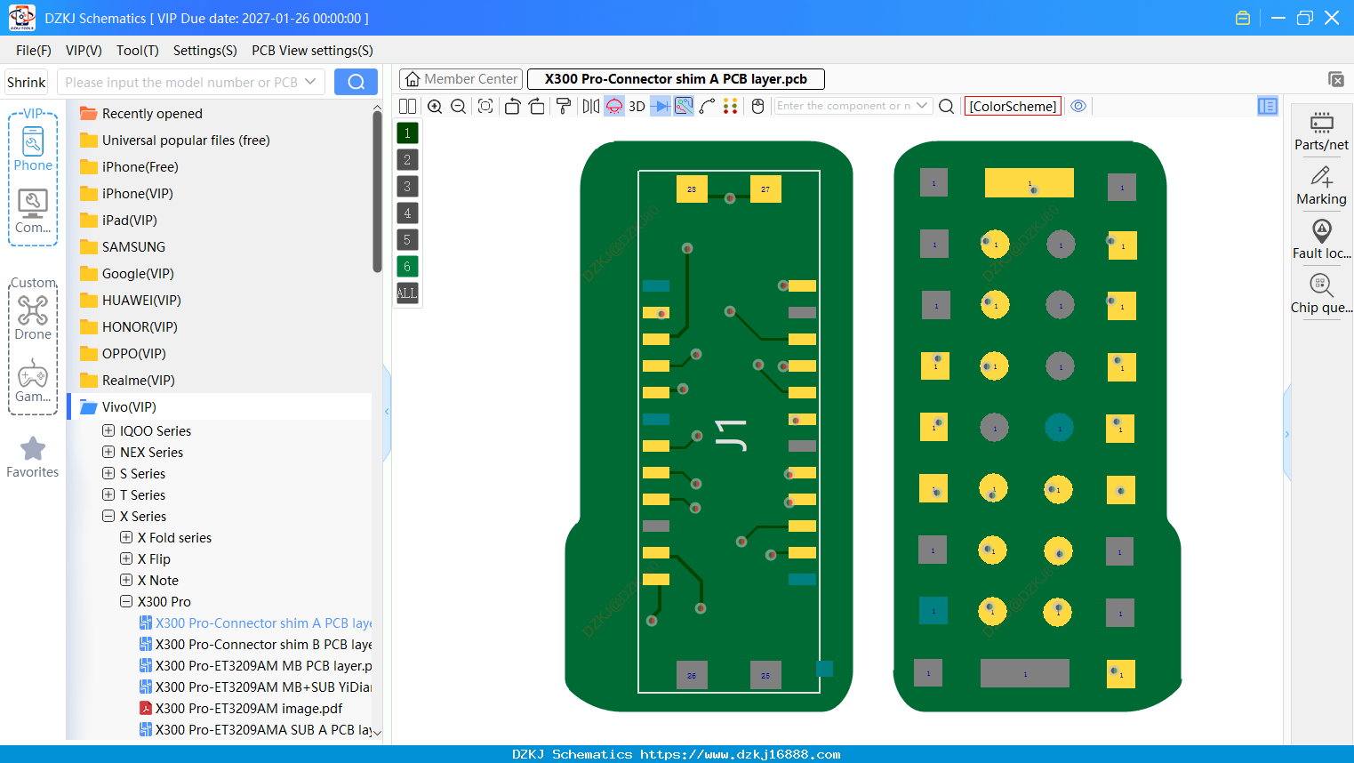Open the Parts/net panel
The height and width of the screenshot is (763, 1354).
click(x=1321, y=131)
